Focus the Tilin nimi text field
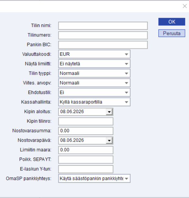 point(103,26)
